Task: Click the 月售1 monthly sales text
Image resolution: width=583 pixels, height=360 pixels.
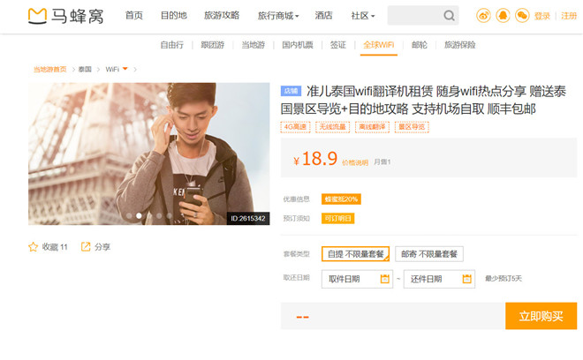Action: pos(382,162)
